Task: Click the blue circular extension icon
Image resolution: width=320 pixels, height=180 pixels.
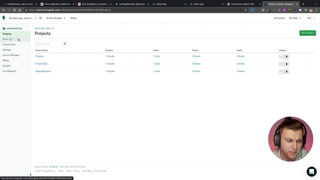Action: point(252,10)
